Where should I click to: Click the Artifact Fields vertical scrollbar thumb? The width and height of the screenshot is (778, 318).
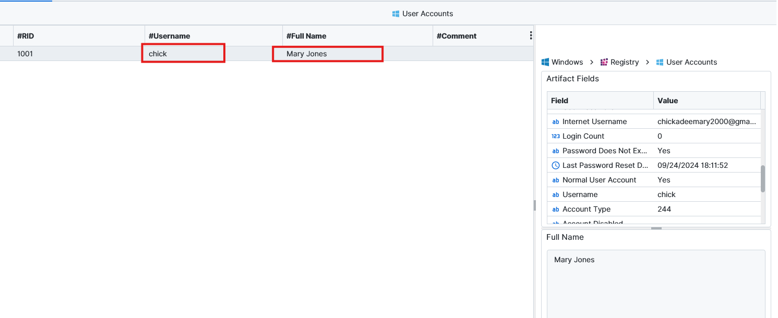point(763,179)
